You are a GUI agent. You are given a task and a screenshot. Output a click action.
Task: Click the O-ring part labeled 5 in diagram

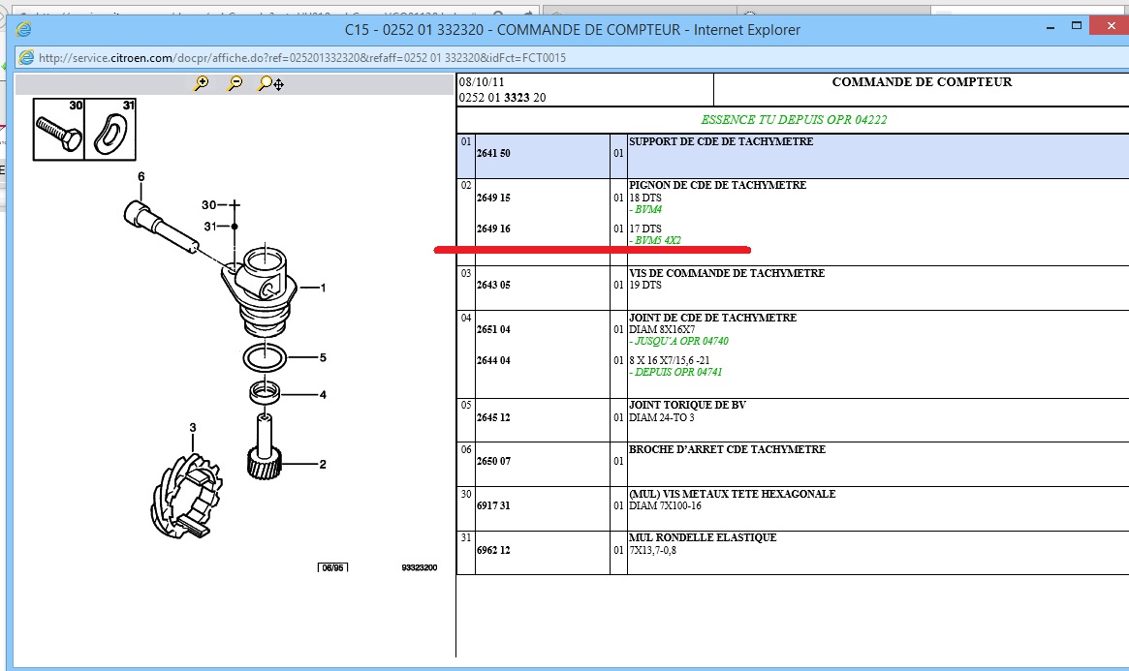point(264,357)
